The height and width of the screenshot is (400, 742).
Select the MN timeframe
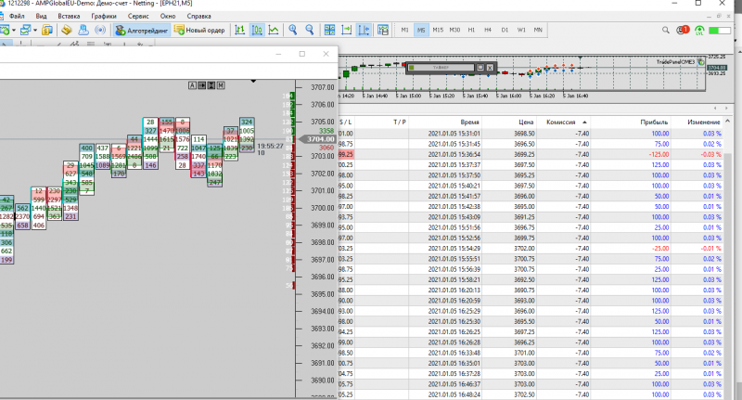[x=538, y=30]
